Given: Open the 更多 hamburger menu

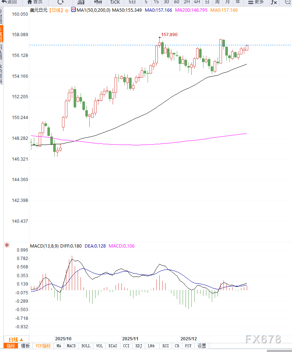Looking at the screenshot, I should point(256,2).
